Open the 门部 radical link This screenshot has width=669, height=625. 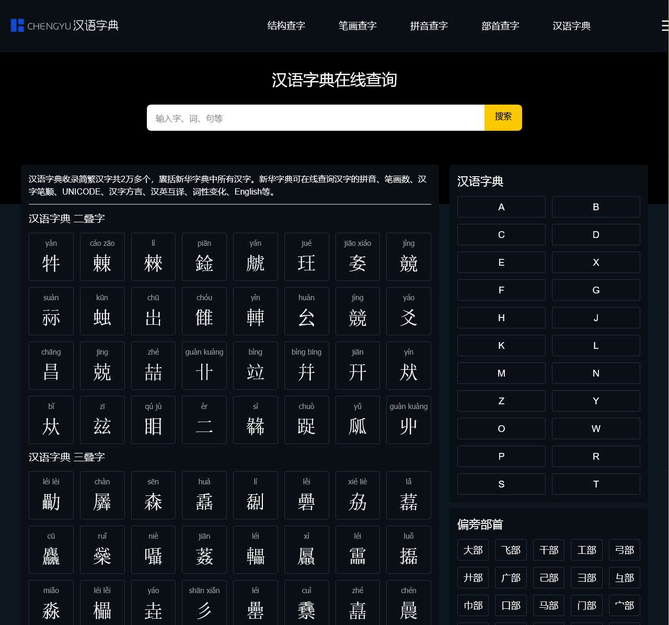(x=586, y=605)
